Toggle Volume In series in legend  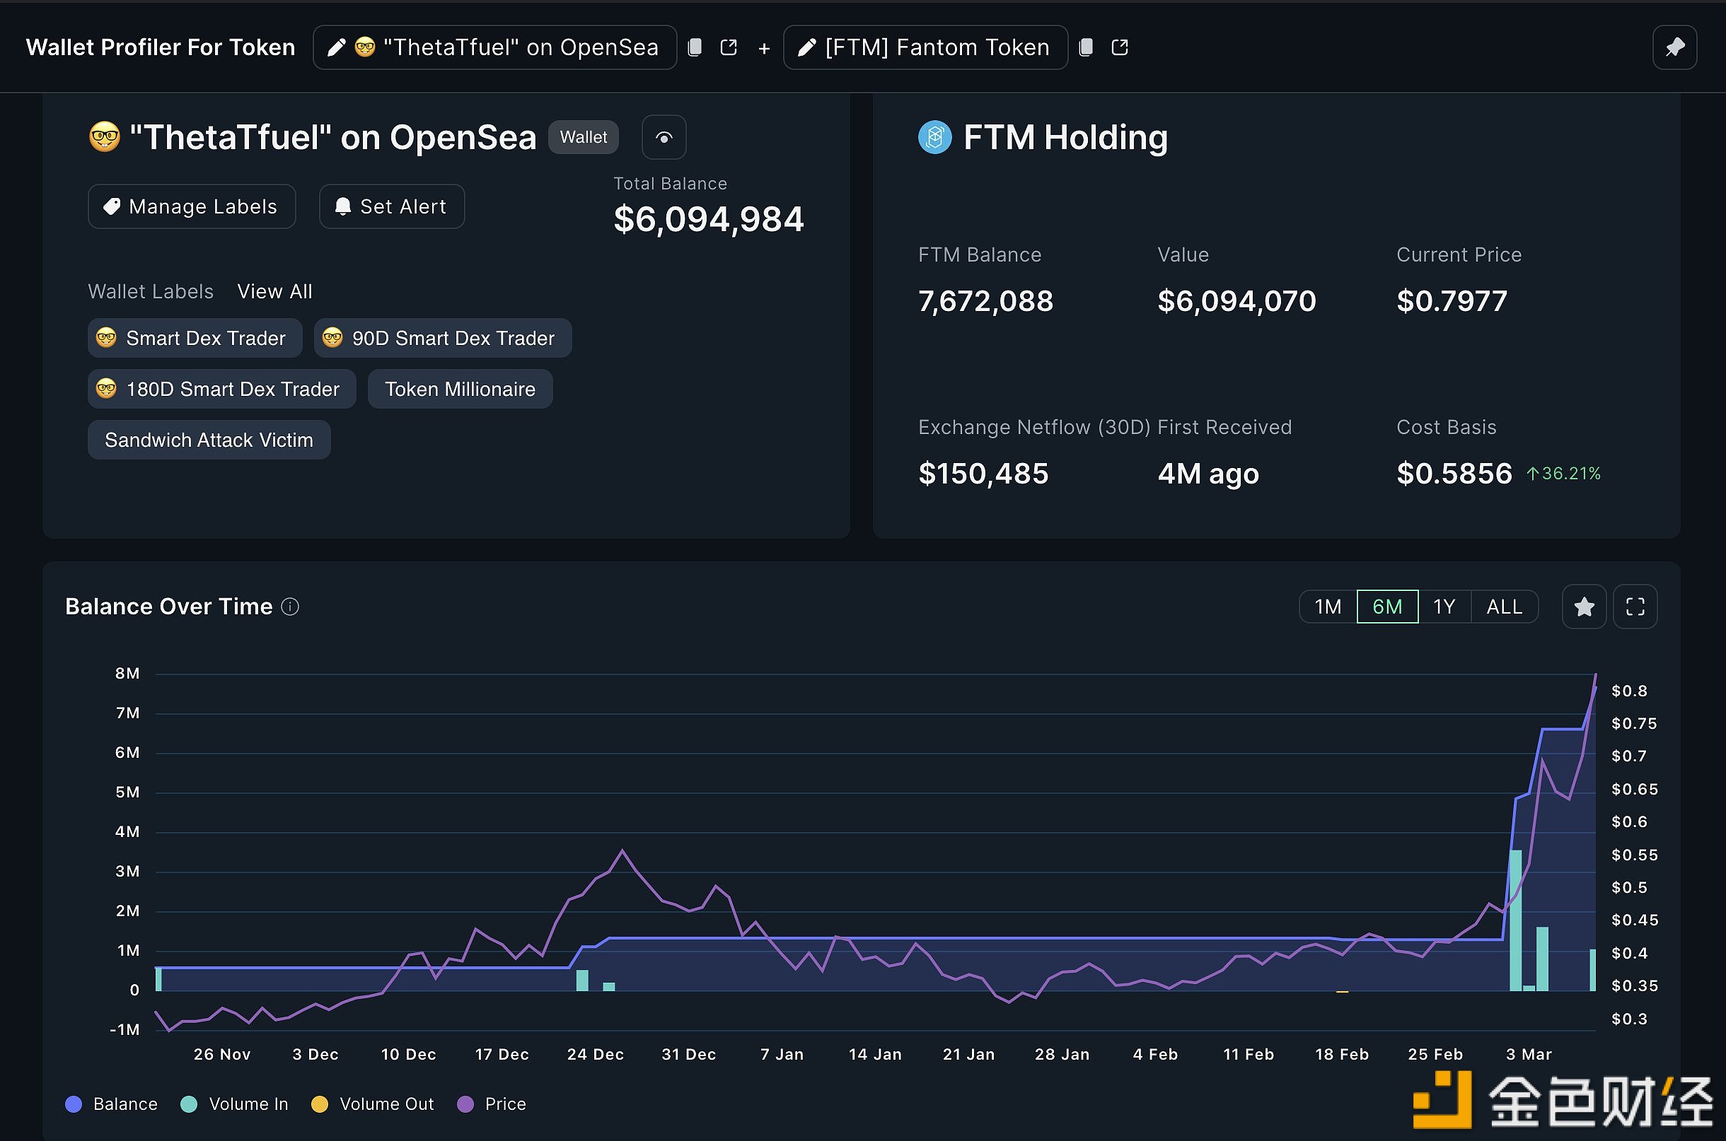click(234, 1104)
